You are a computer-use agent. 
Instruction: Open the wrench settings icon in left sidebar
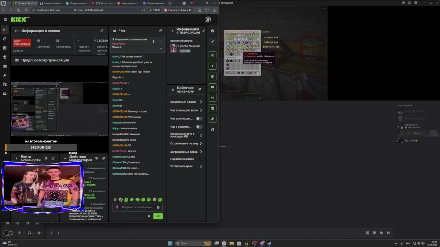coord(5,75)
